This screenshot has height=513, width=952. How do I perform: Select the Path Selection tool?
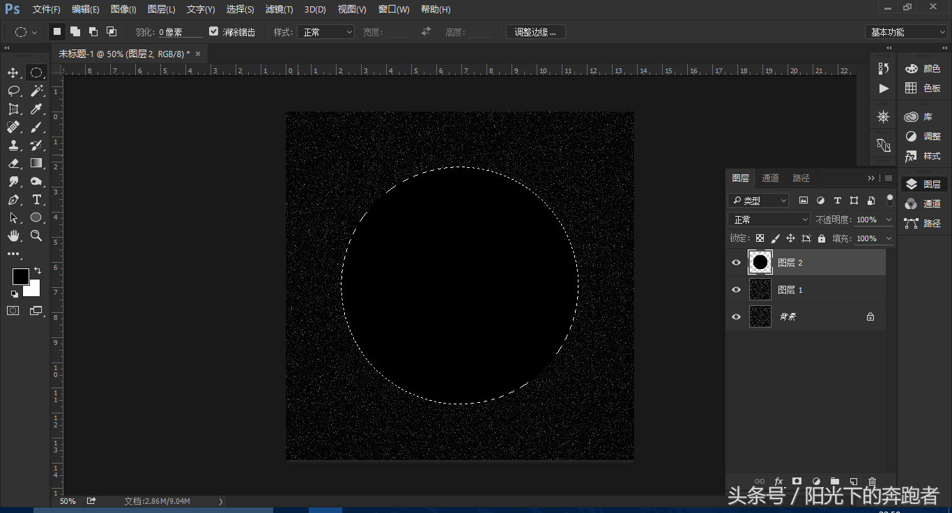pos(13,217)
